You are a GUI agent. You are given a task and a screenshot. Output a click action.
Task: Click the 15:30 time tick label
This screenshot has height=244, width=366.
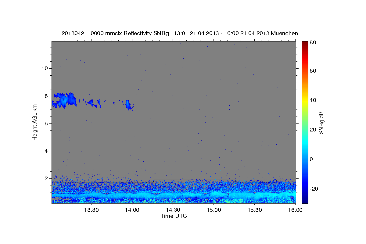pyautogui.click(x=255, y=210)
